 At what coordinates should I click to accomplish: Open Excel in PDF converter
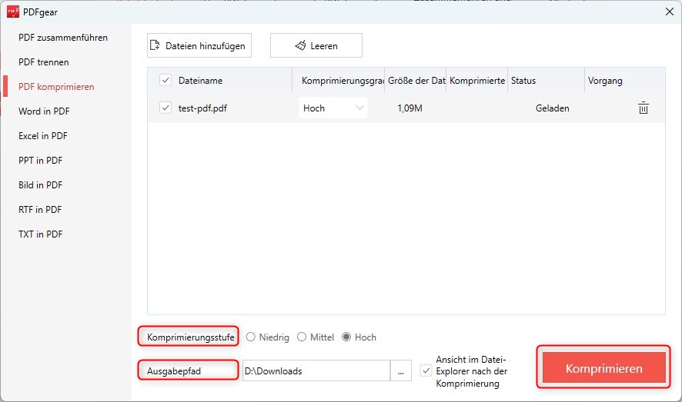tap(43, 136)
